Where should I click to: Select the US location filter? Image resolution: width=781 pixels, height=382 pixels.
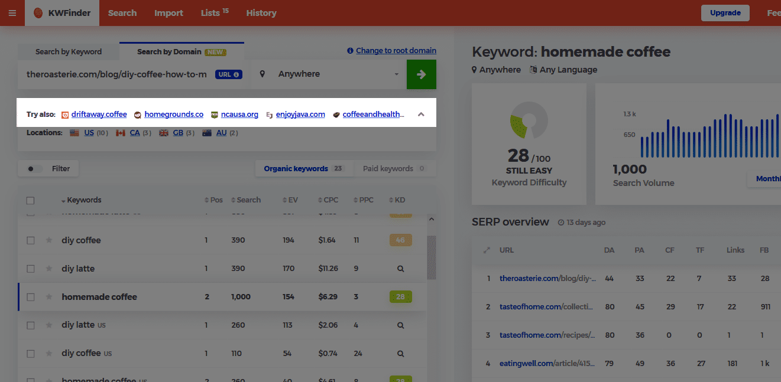click(x=89, y=133)
